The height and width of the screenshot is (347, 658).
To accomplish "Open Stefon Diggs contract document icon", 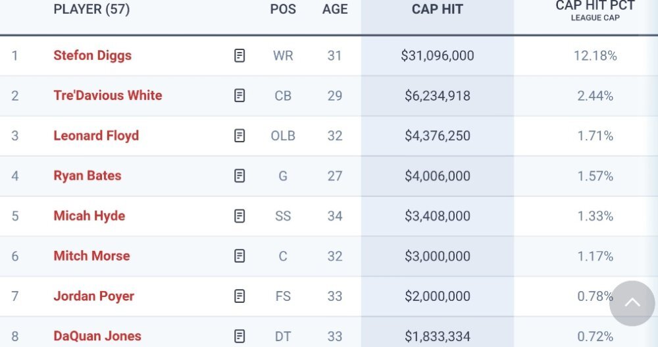I will [x=240, y=55].
